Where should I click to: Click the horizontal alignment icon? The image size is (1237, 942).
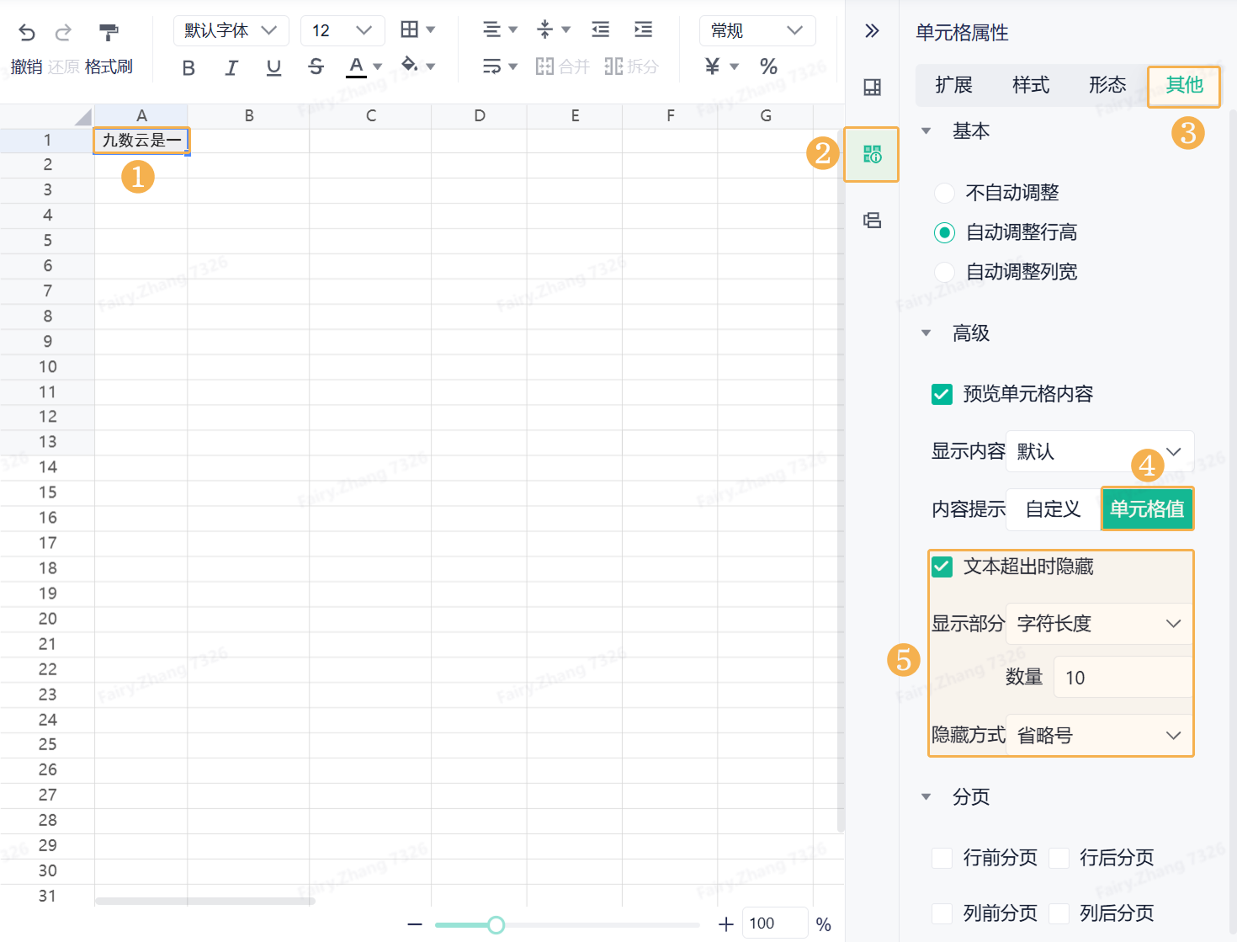[492, 29]
